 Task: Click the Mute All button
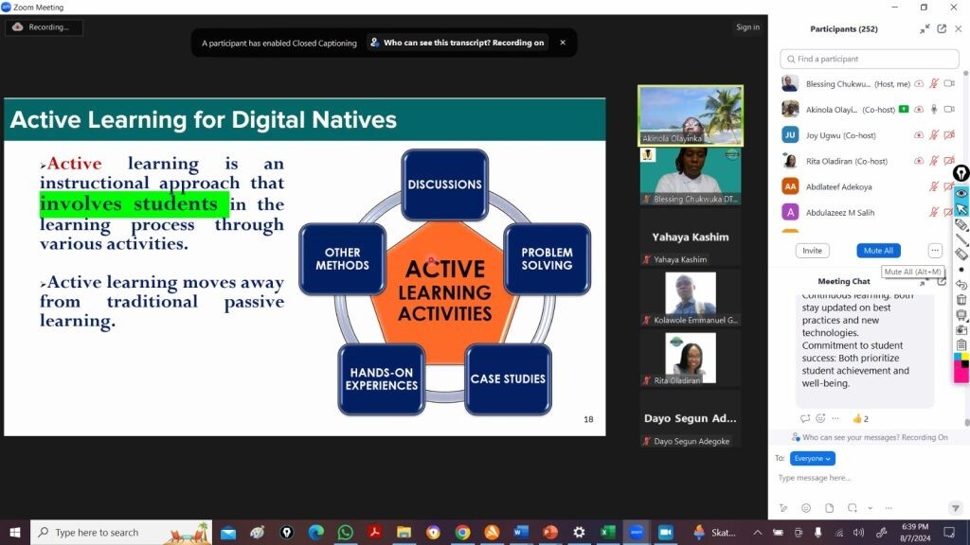tap(878, 251)
